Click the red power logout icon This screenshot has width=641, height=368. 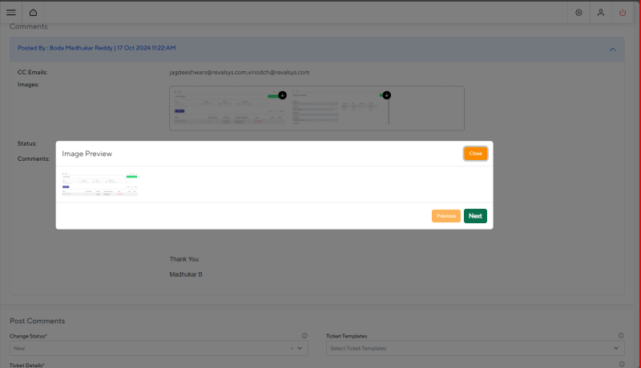coord(623,13)
